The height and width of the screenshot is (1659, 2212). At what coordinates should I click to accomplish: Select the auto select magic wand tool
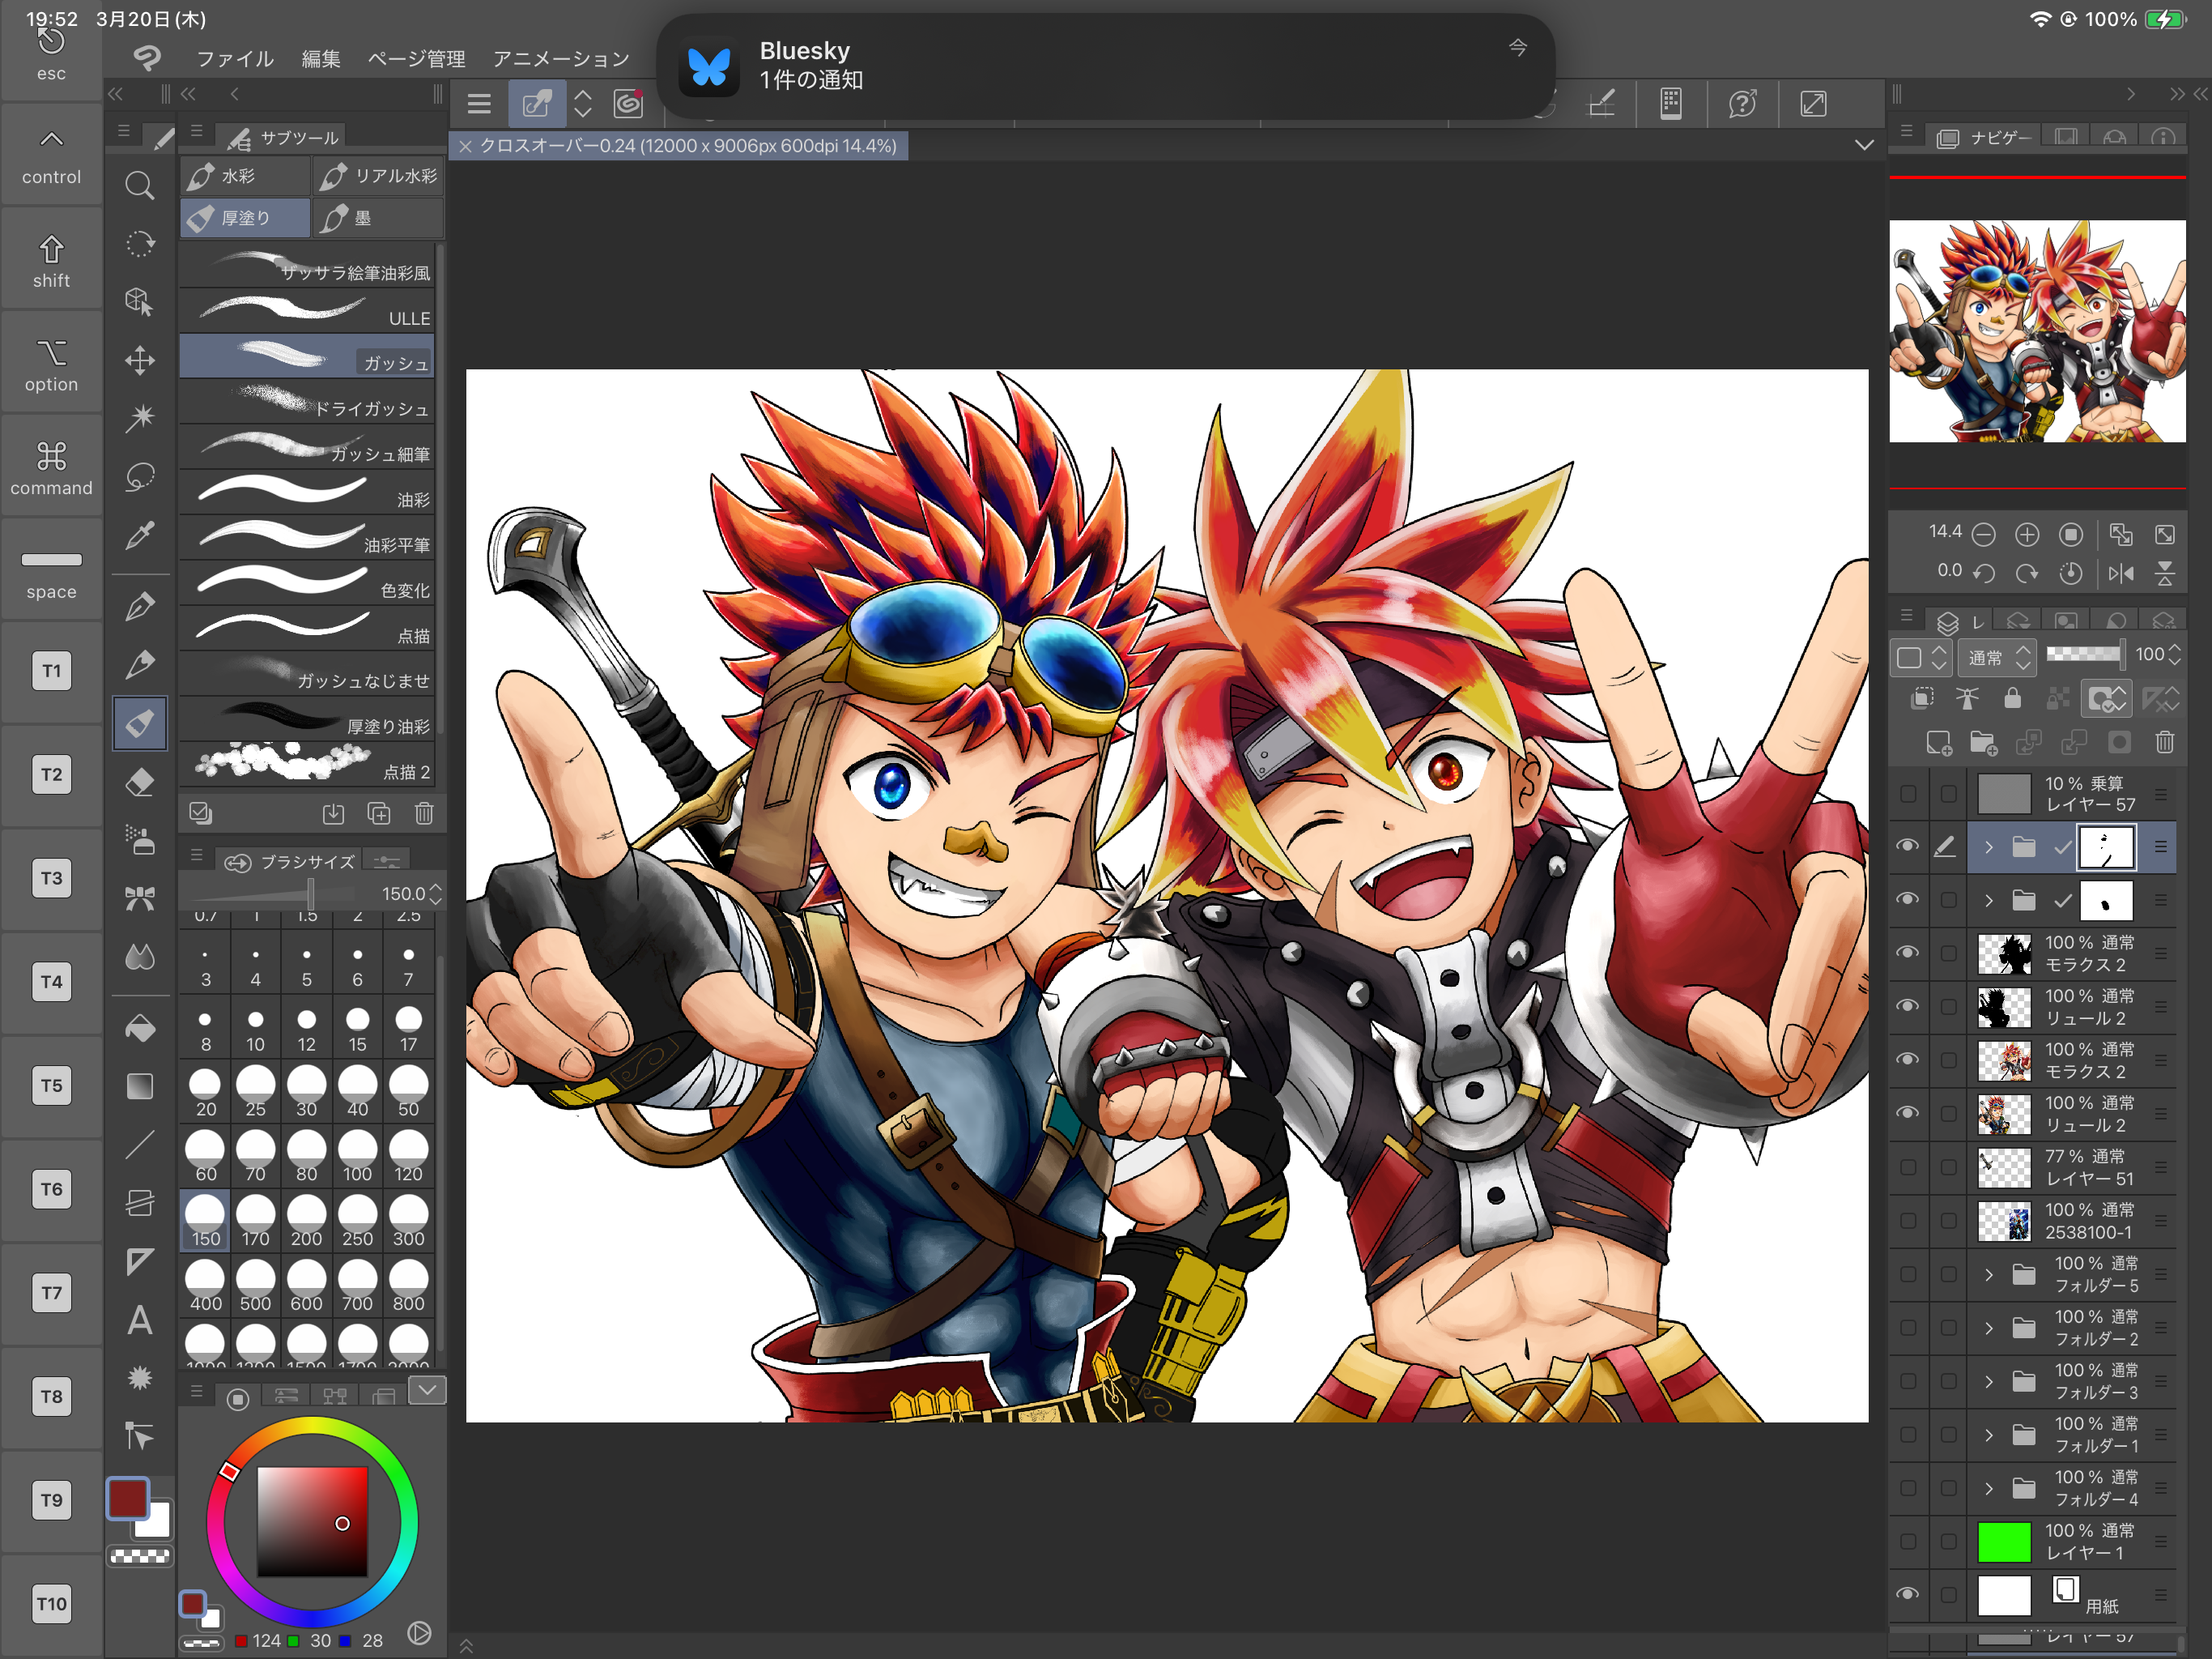pos(140,417)
